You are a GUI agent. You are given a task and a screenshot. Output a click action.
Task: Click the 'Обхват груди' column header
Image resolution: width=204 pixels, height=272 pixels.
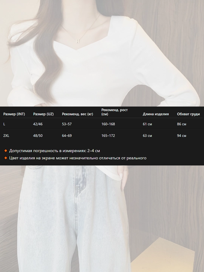(189, 114)
